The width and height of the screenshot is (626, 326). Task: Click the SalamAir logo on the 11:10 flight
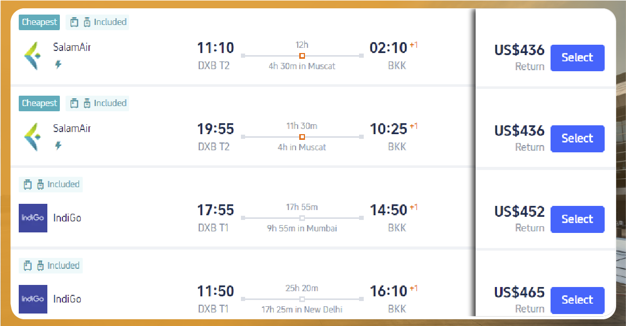(31, 56)
